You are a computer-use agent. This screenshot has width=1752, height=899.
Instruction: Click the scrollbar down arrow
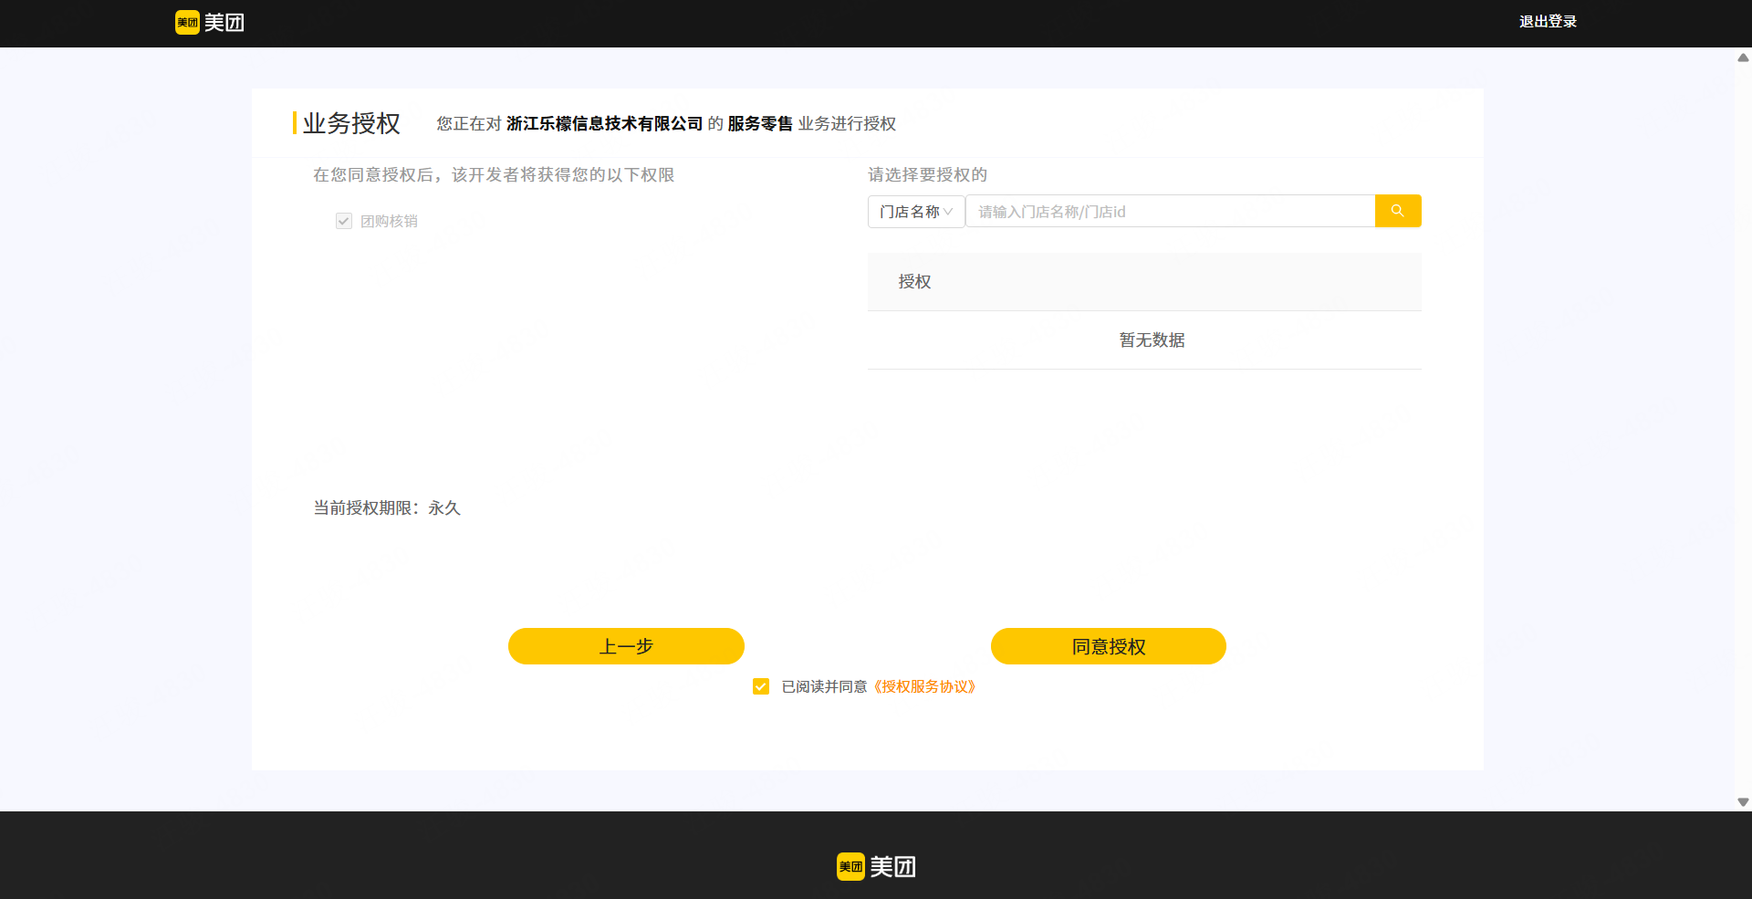[x=1743, y=802]
